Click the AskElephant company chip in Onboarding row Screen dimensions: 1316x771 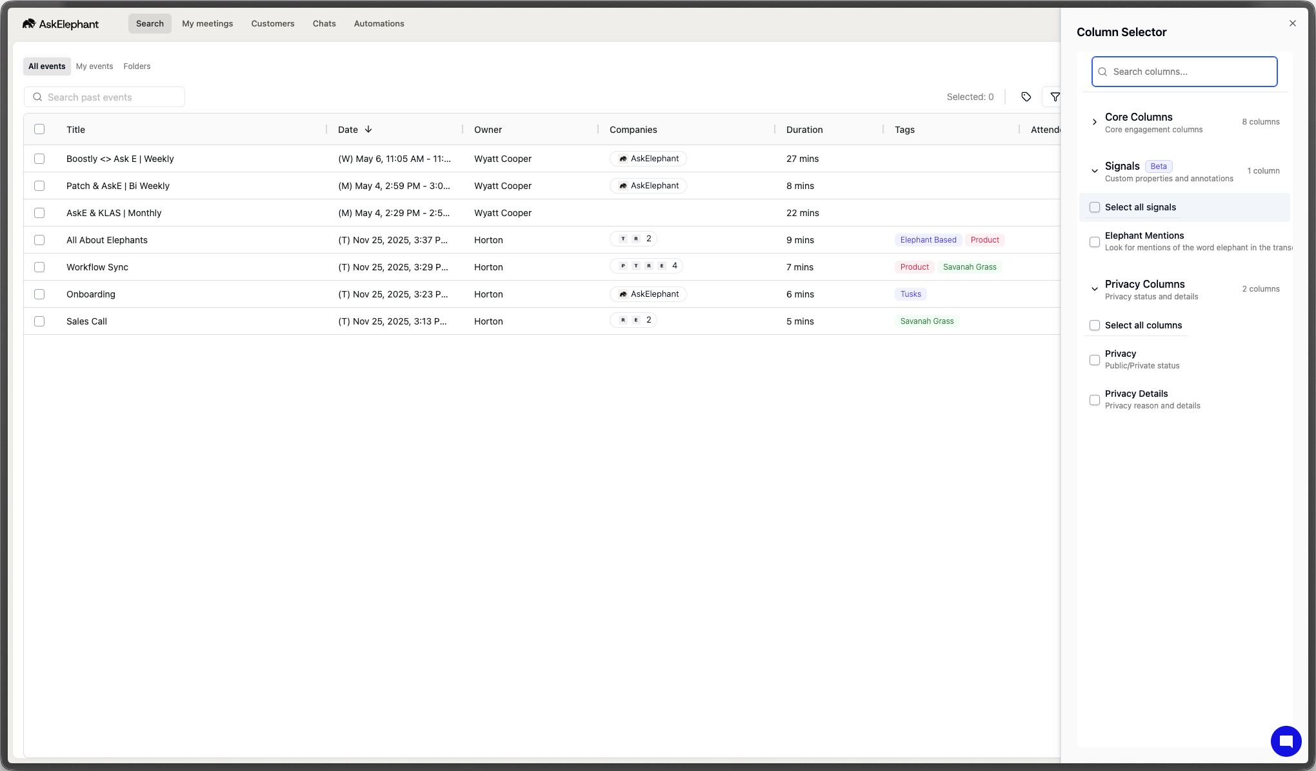point(648,294)
